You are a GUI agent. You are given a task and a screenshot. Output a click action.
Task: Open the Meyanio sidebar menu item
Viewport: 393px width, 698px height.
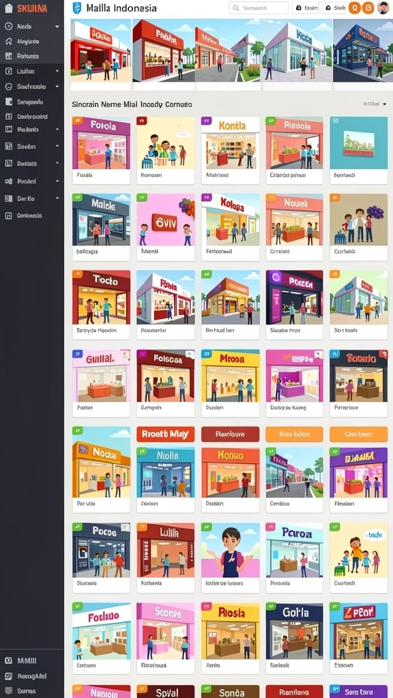32,42
